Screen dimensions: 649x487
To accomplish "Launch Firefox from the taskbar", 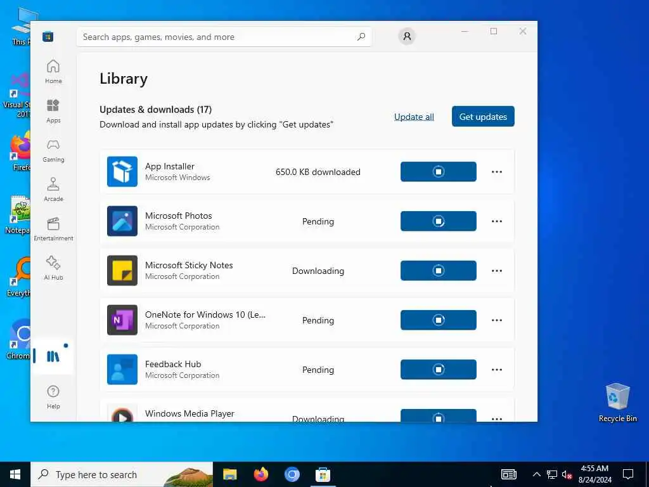I will click(x=260, y=474).
